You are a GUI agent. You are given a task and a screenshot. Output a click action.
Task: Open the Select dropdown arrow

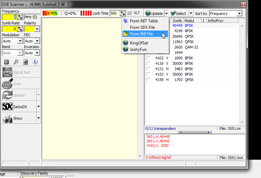[x=191, y=13]
